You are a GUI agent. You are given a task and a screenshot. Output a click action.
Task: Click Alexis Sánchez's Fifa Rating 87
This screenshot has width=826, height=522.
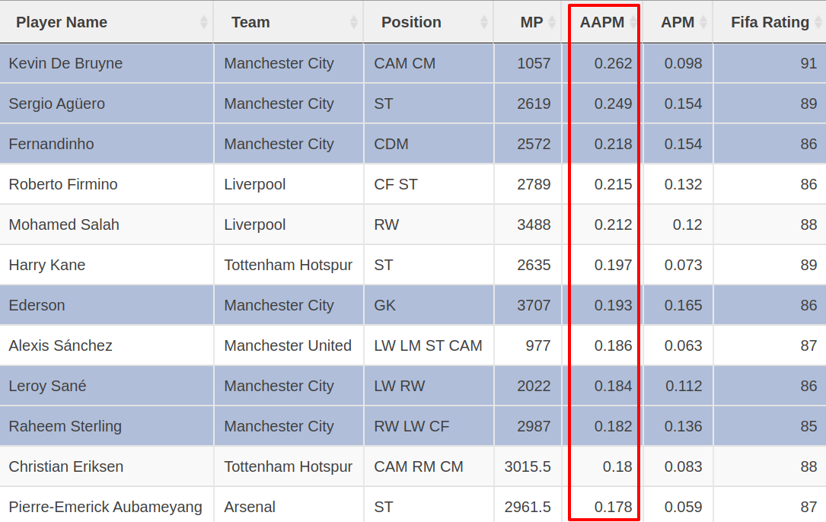(x=808, y=345)
